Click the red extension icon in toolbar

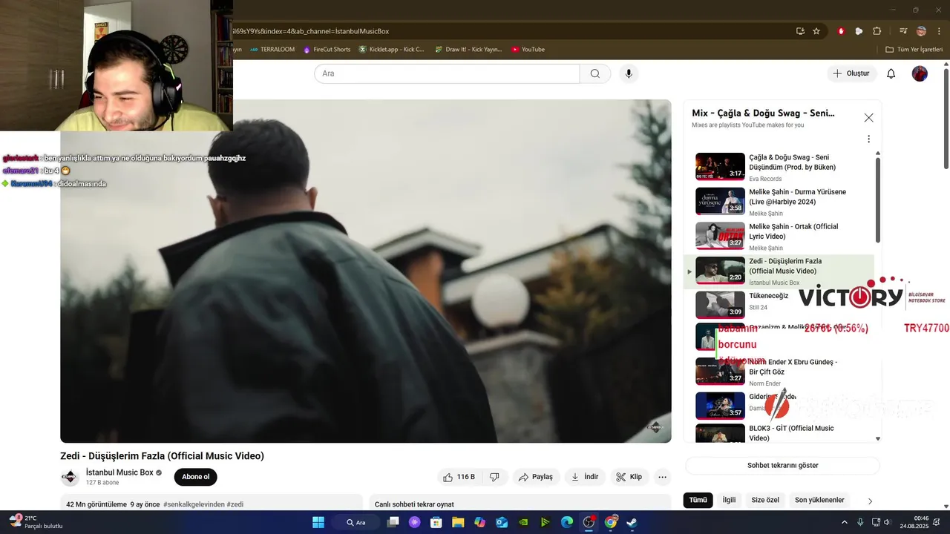point(841,31)
